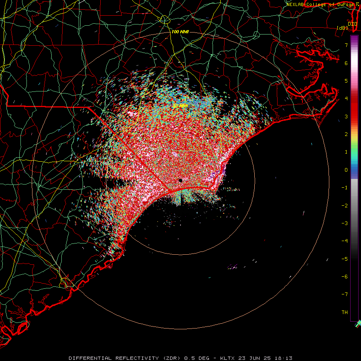Click the "-5" tick label on color scale
Viewport: 361px width, 361px height.
345,259
